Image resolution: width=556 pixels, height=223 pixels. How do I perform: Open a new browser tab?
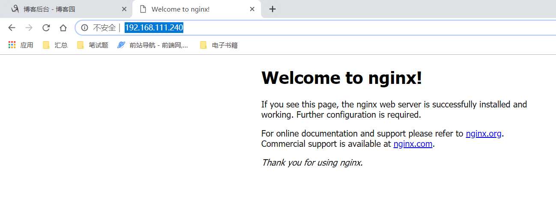pyautogui.click(x=272, y=9)
